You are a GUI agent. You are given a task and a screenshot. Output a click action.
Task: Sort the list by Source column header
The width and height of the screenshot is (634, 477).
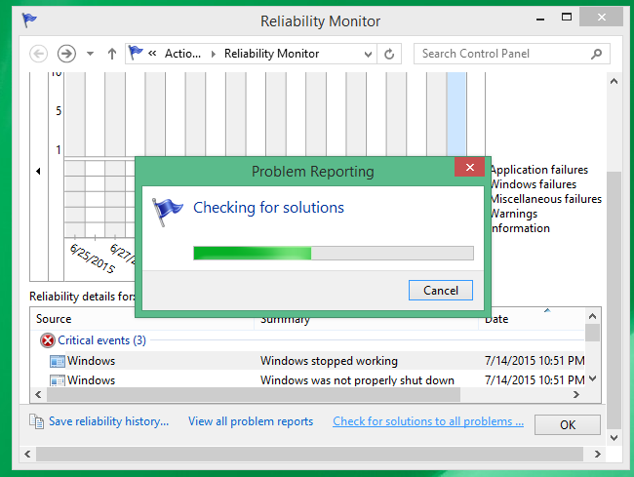click(x=54, y=319)
